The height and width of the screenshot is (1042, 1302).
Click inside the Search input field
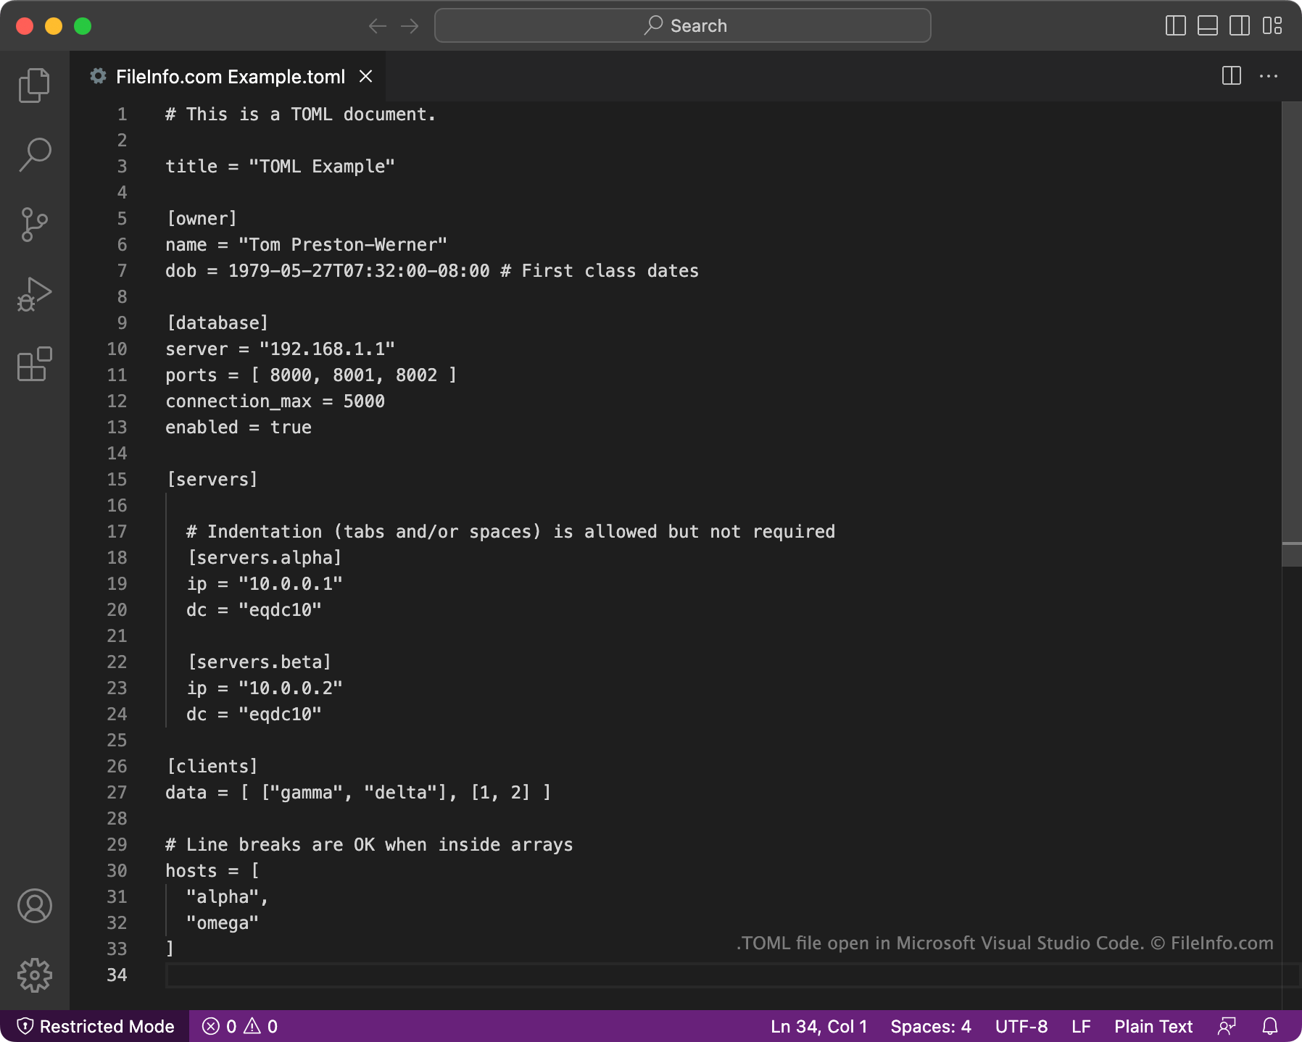pos(682,25)
